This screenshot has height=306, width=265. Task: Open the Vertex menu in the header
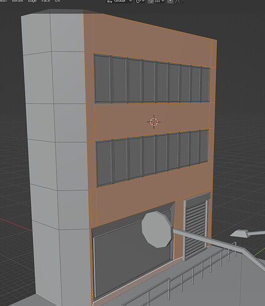coord(18,1)
